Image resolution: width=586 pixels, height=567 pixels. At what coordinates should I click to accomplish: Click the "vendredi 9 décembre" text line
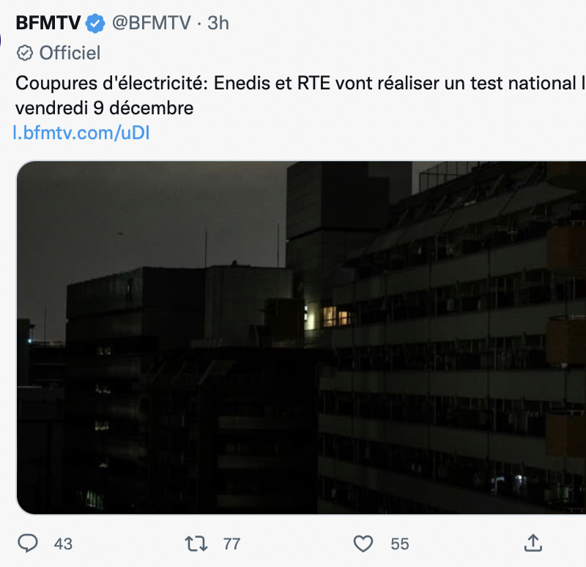[104, 108]
